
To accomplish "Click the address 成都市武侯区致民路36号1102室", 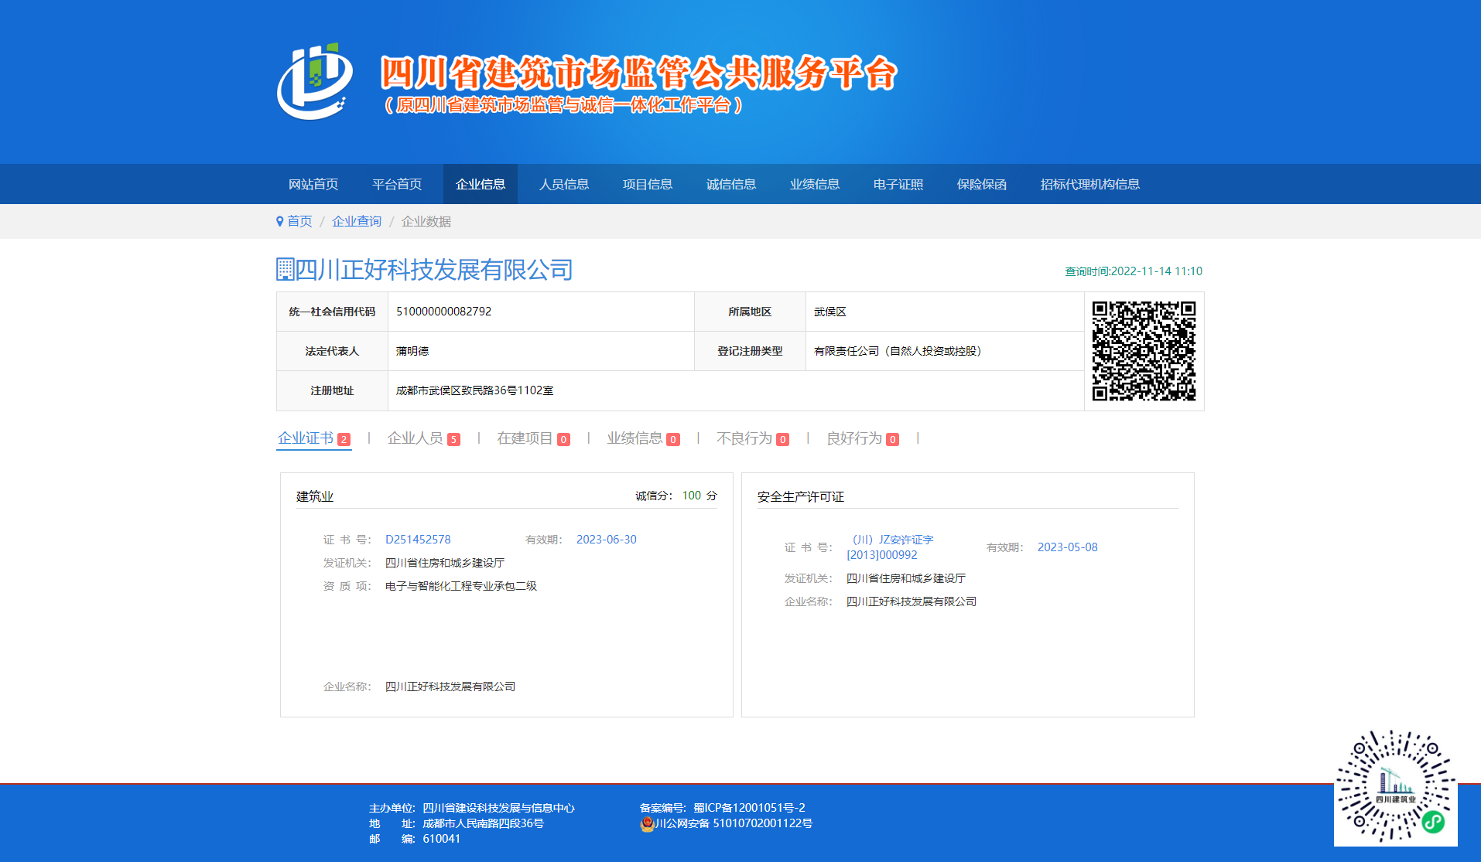I will click(475, 390).
